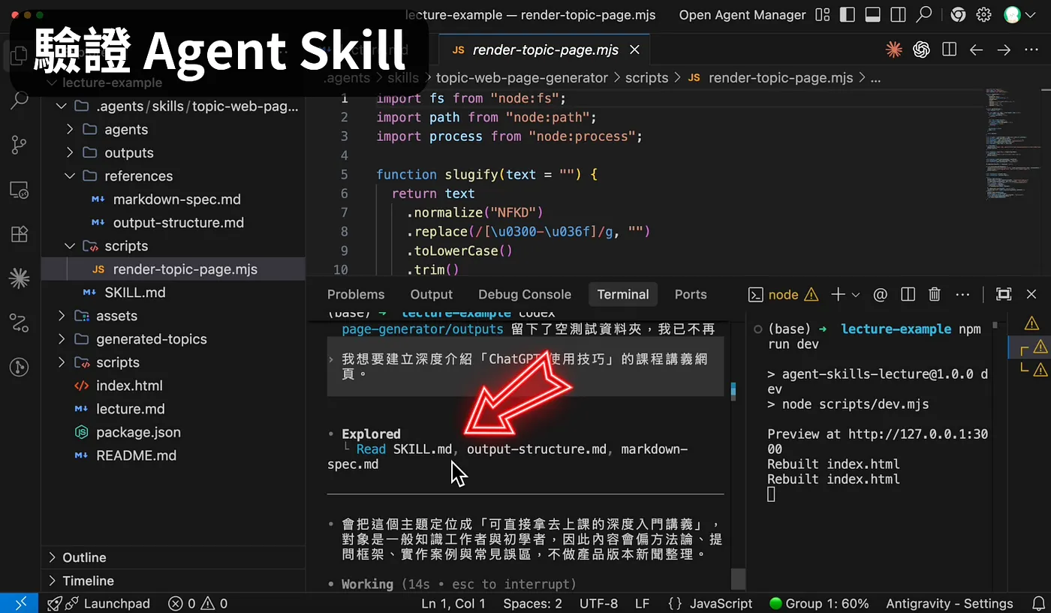Open SKILL.md in the file explorer
Viewport: 1051px width, 613px height.
tap(135, 293)
